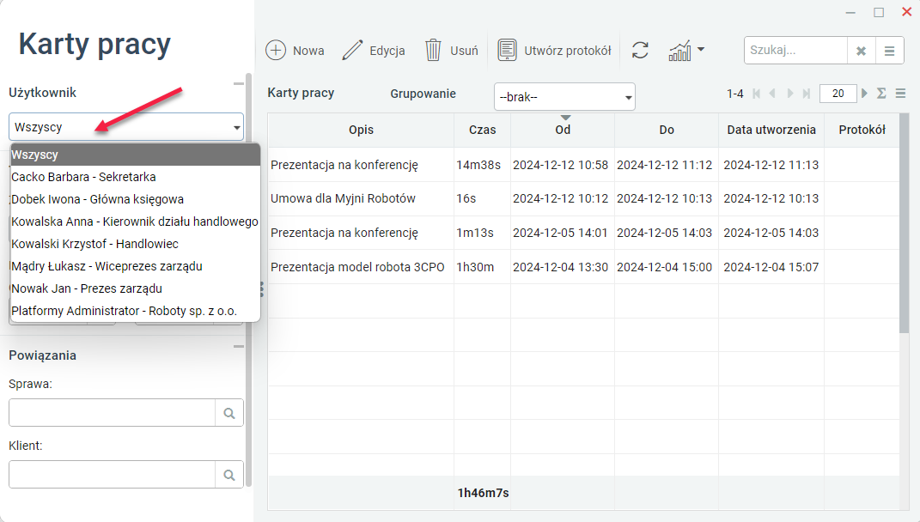Apply page size arrow next to 20
This screenshot has height=522, width=920.
point(864,94)
